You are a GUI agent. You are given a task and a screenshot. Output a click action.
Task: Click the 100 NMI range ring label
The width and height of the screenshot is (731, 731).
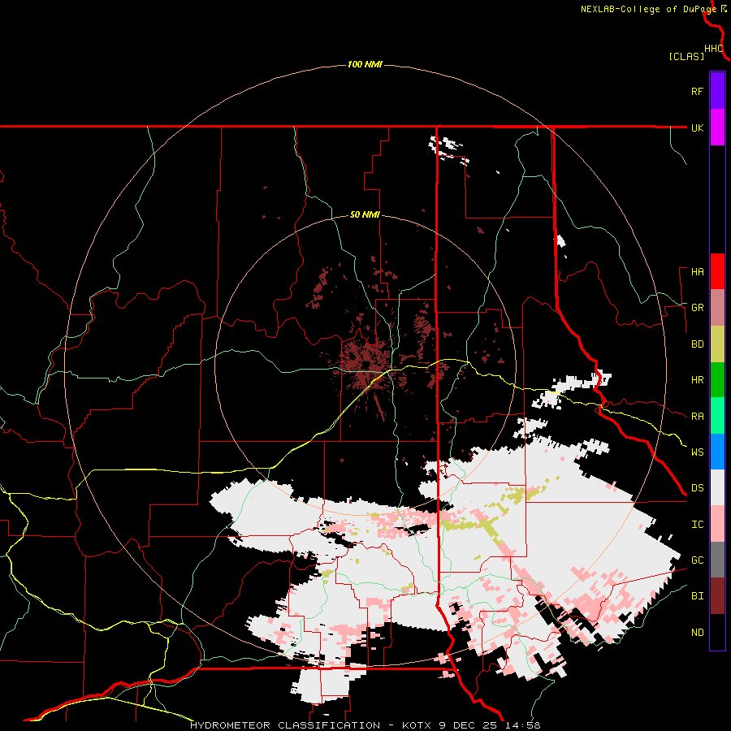(365, 64)
